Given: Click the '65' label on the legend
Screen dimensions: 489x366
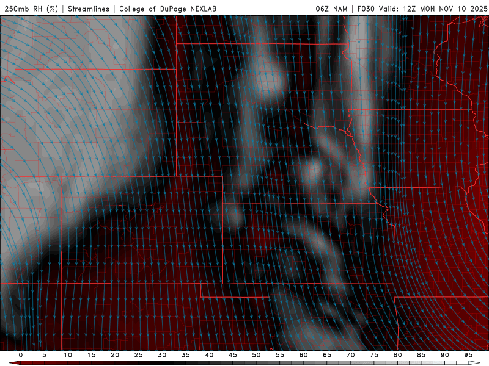Looking at the screenshot, I should pyautogui.click(x=327, y=355).
